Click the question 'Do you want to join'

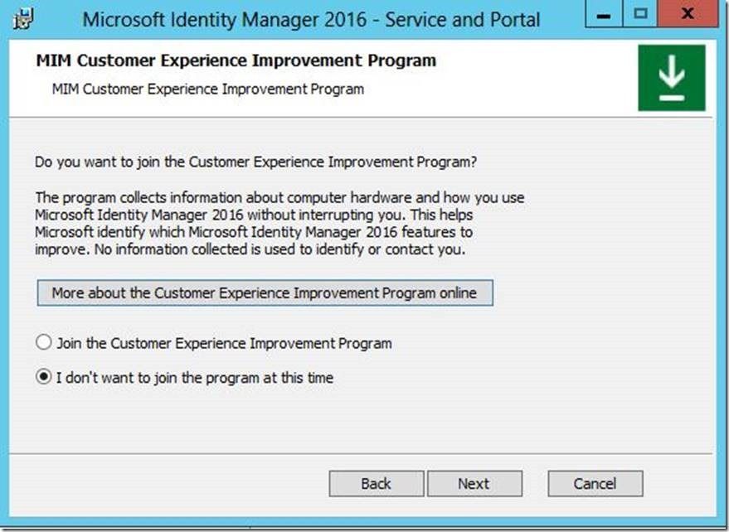[255, 162]
